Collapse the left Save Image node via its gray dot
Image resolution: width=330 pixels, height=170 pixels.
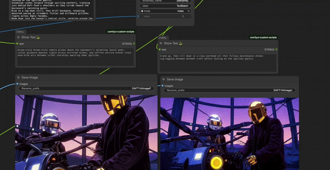click(18, 77)
